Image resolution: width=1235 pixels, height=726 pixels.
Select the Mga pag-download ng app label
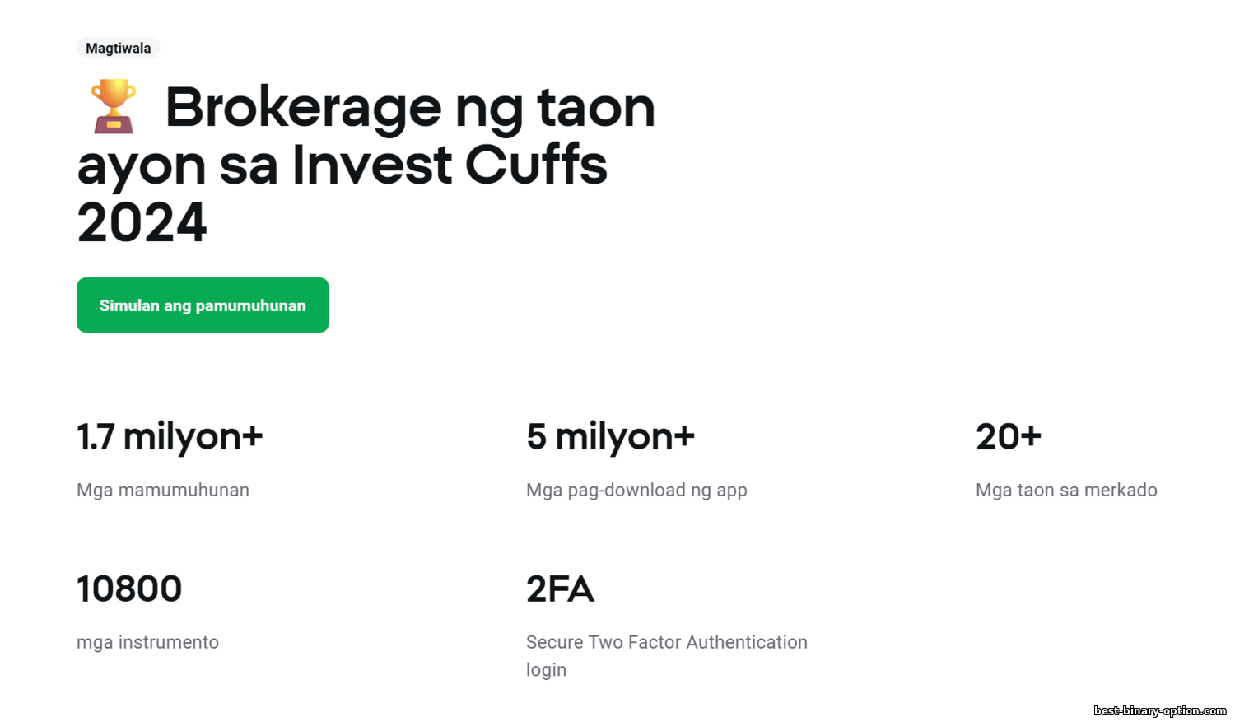pos(636,491)
